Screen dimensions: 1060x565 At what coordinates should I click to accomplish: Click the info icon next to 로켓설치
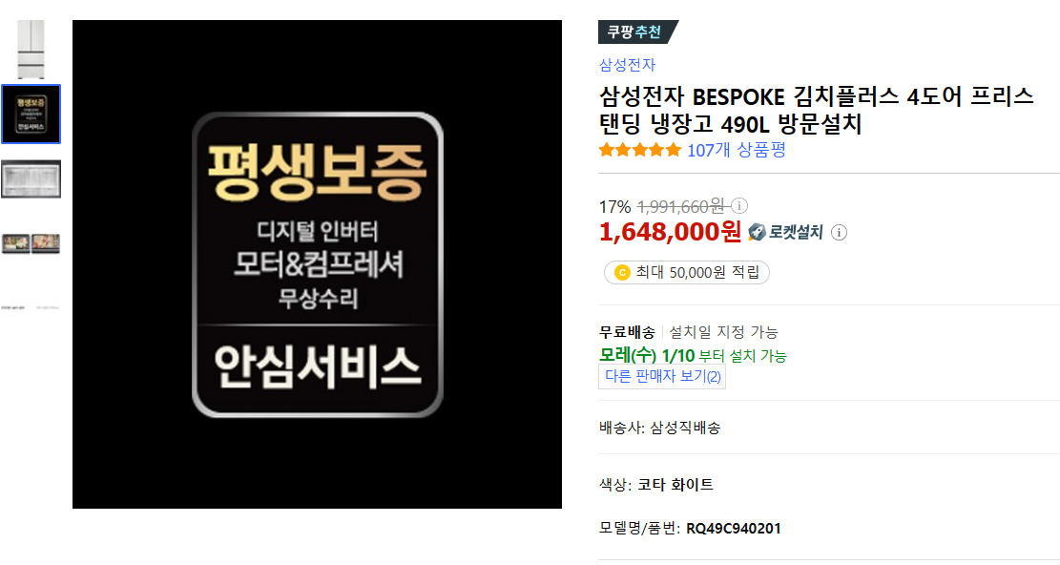click(839, 233)
